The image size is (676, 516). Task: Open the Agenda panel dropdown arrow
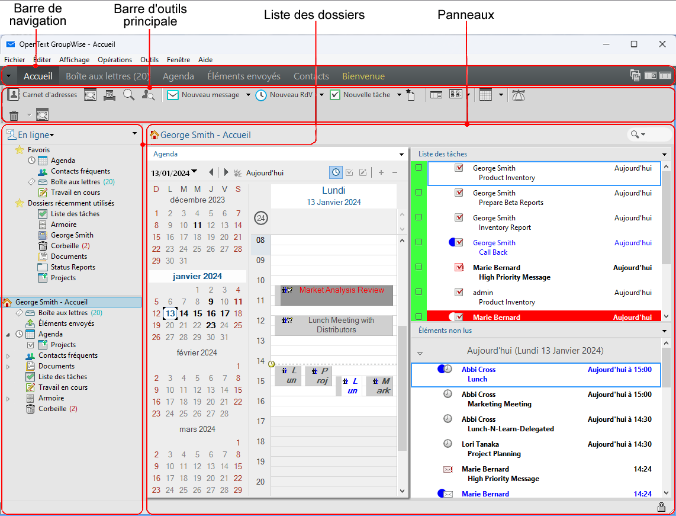click(x=402, y=155)
